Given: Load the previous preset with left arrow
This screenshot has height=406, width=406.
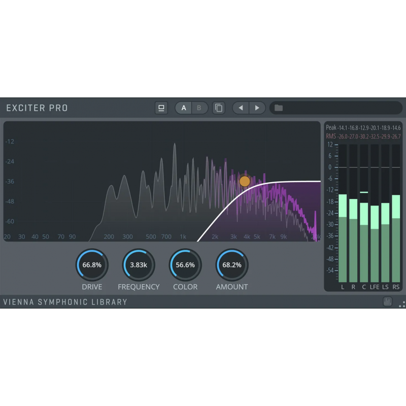Looking at the screenshot, I should pyautogui.click(x=241, y=108).
